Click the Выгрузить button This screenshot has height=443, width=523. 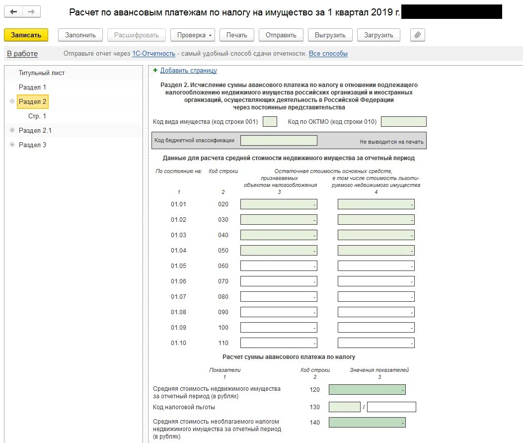(x=330, y=35)
